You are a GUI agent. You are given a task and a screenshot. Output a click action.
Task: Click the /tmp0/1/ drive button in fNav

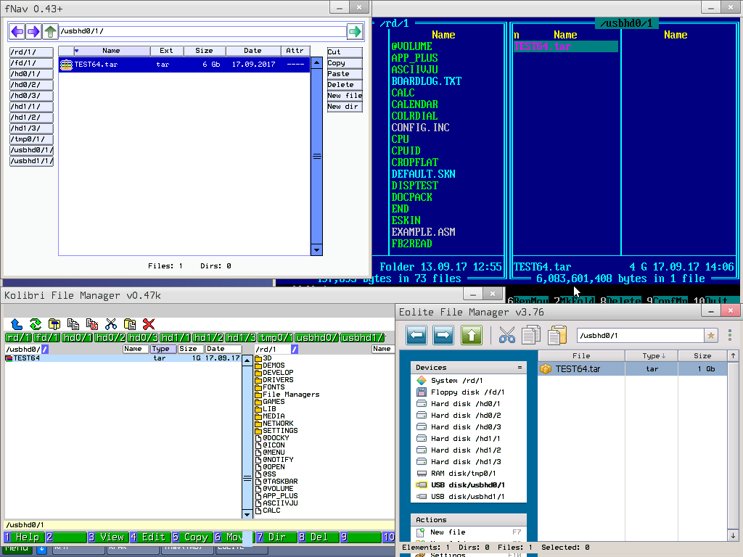pos(31,139)
